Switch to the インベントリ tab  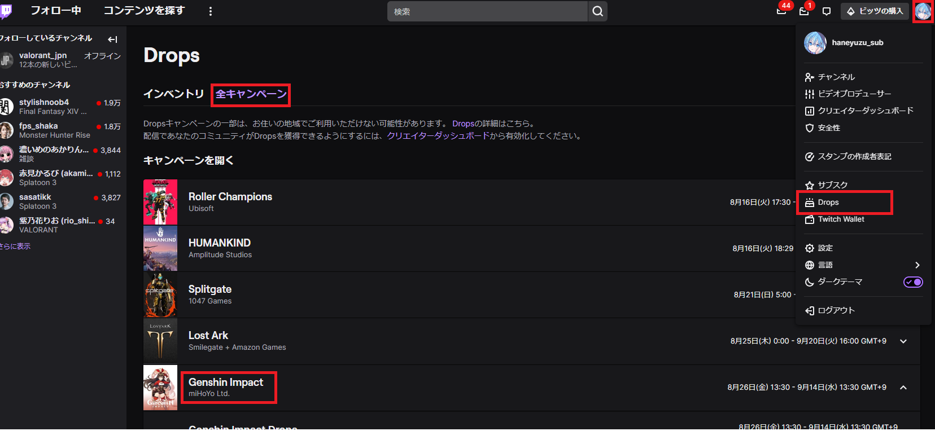click(173, 94)
